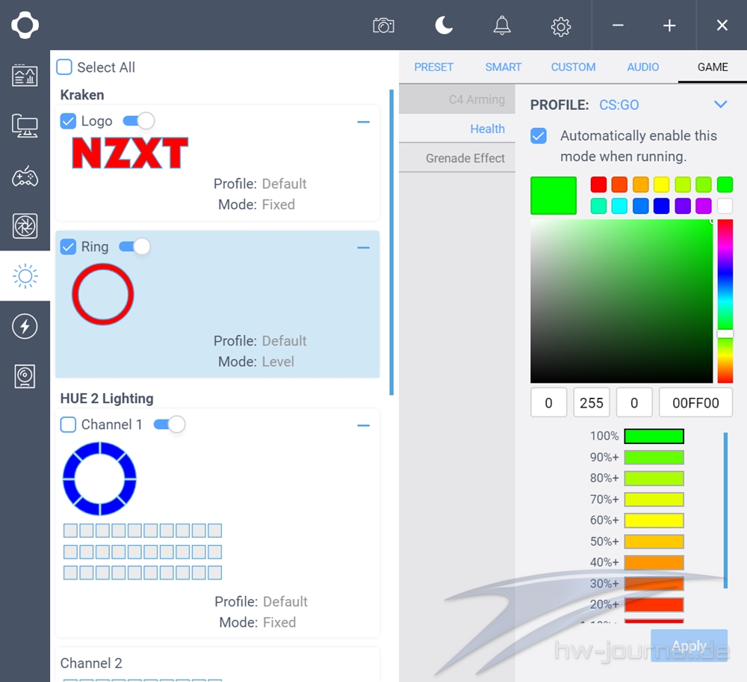This screenshot has height=682, width=747.
Task: Click the vertical hue slider bar
Action: [725, 301]
